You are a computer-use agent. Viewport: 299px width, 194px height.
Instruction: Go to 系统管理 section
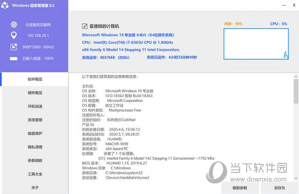tap(35, 120)
